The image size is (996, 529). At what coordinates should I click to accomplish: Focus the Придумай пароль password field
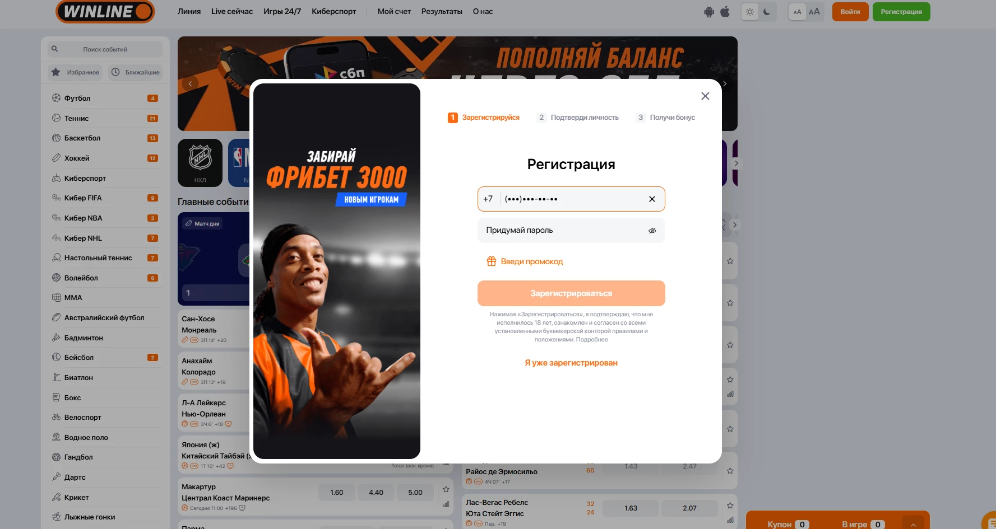tap(571, 230)
